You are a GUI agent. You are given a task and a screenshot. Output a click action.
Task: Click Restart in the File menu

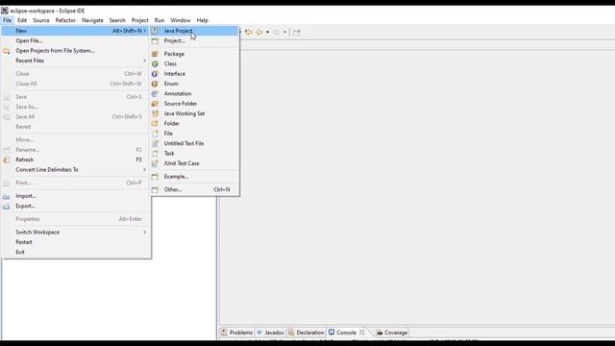pos(76,242)
